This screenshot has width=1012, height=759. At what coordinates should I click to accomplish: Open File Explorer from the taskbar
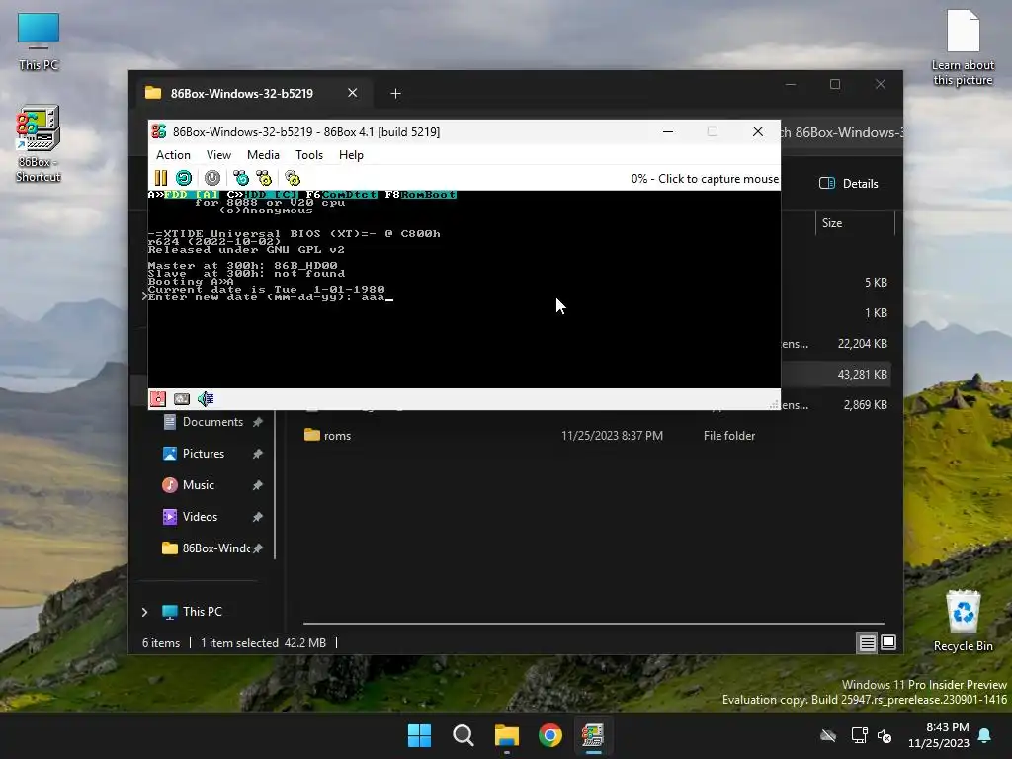507,735
